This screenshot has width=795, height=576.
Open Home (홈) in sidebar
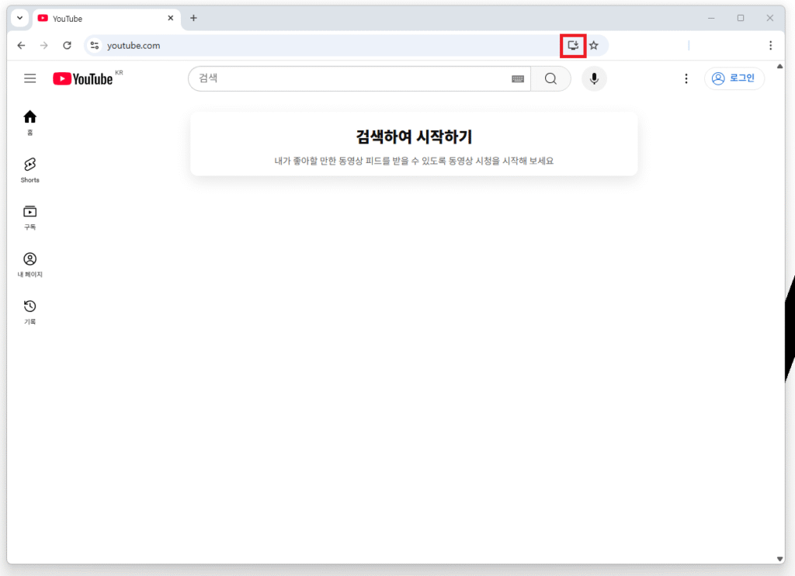click(x=30, y=123)
